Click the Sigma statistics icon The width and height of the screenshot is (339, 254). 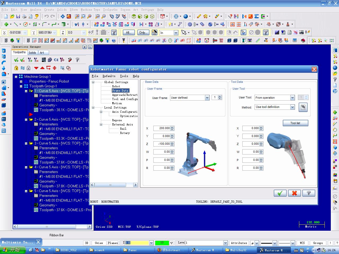point(257,16)
